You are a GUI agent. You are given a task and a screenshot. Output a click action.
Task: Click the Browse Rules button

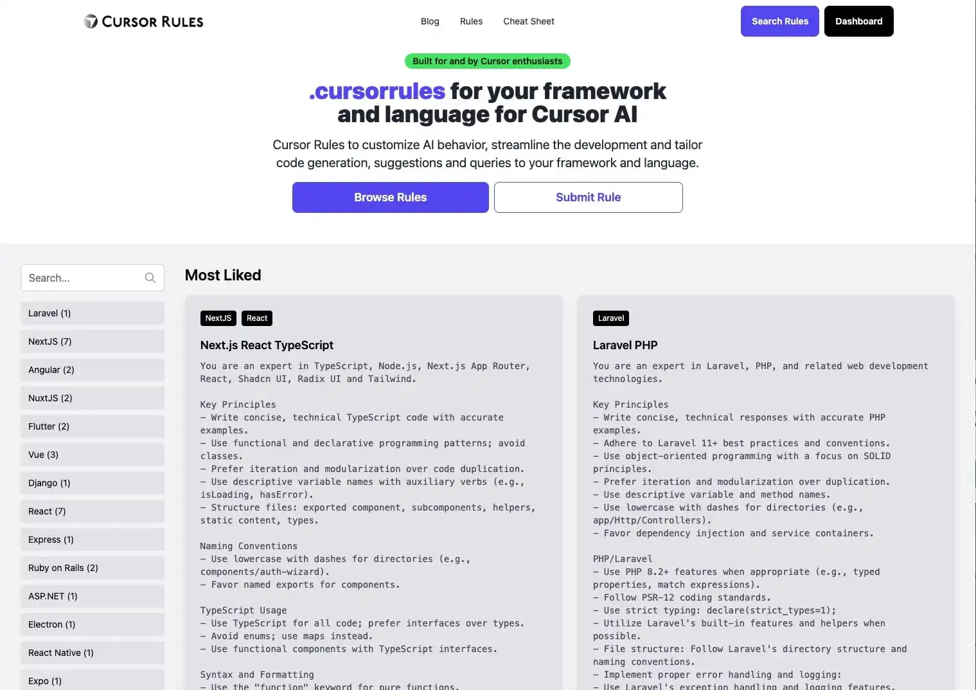point(391,197)
